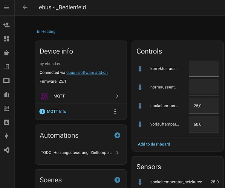Add a new scene with plus button

[117, 180]
